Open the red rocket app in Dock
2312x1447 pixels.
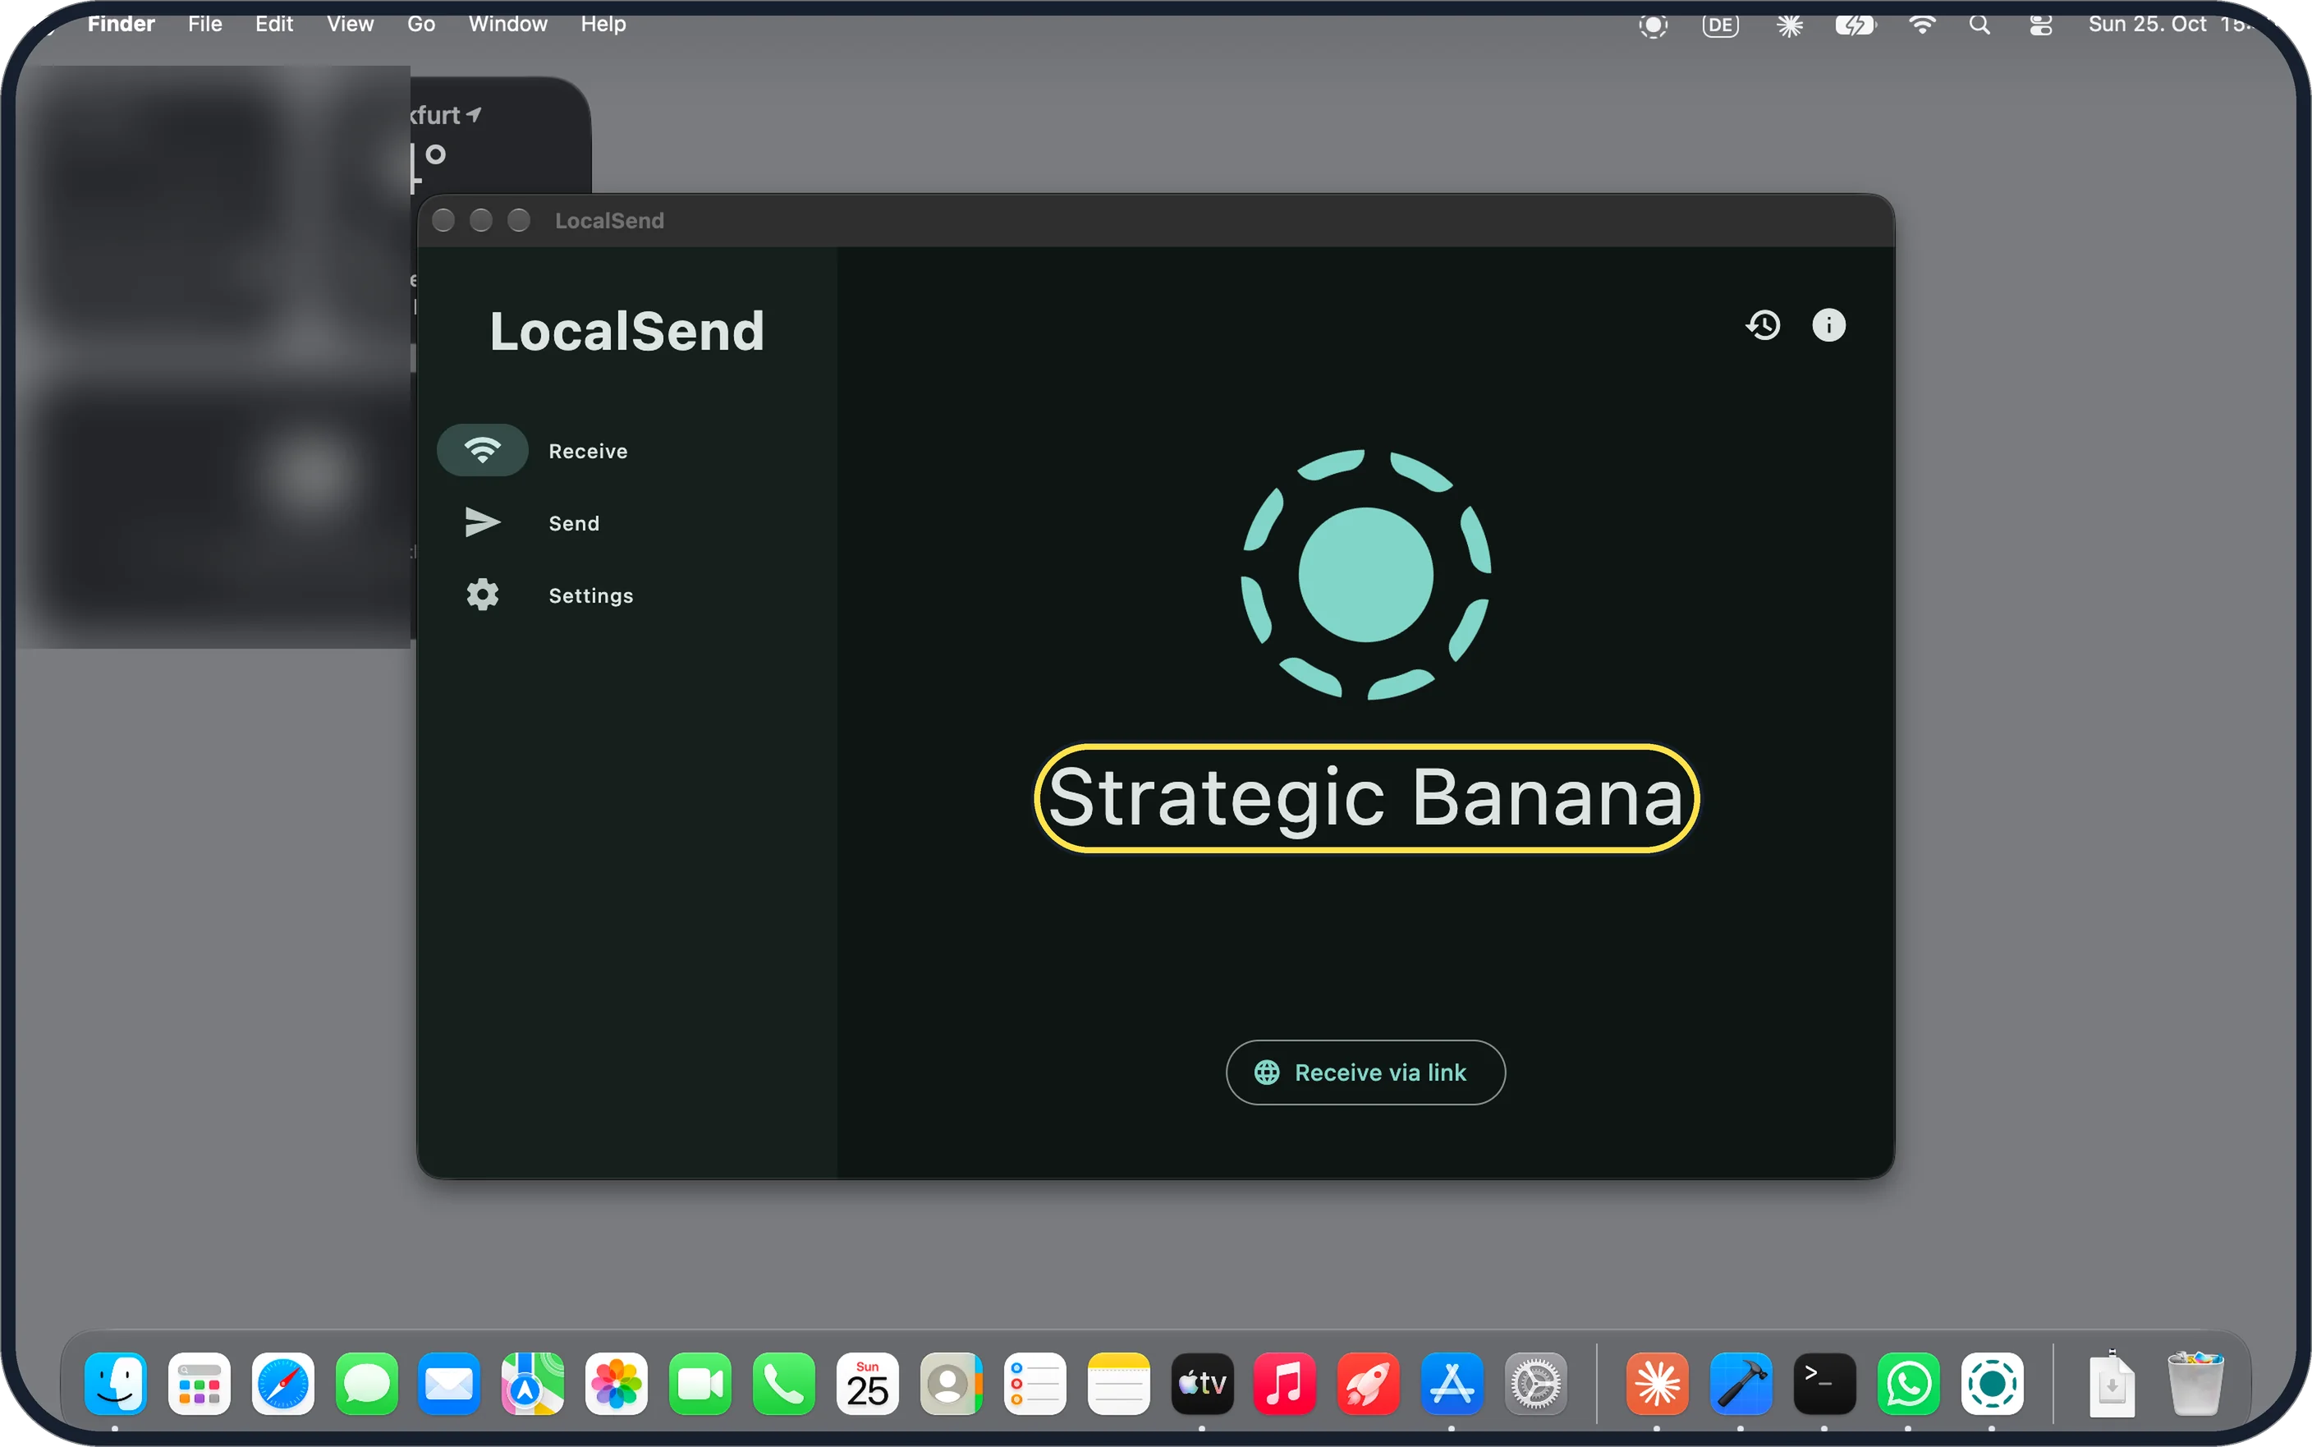1369,1384
